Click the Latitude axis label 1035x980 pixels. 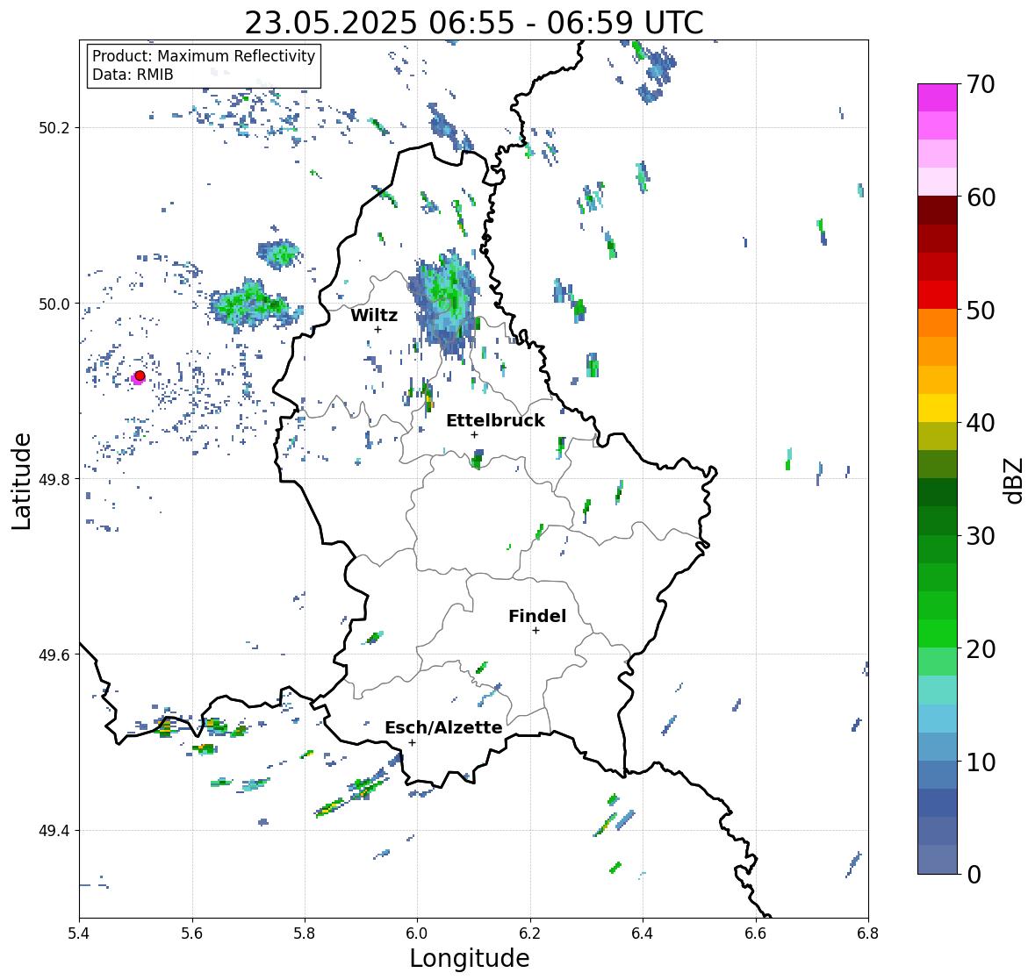coord(21,481)
